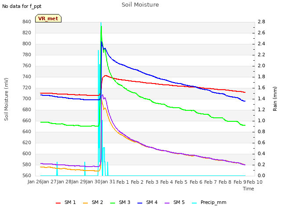Select the SM 4 legend label

[152, 202]
